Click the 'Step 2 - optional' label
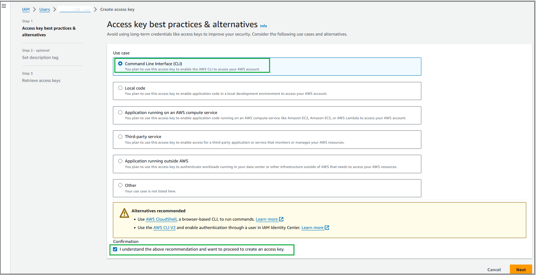This screenshot has height=275, width=536. pos(36,50)
